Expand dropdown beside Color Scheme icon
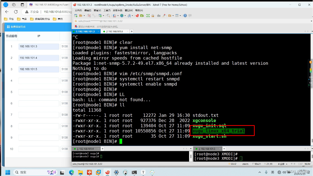This screenshot has width=313, height=176. click(x=118, y=16)
